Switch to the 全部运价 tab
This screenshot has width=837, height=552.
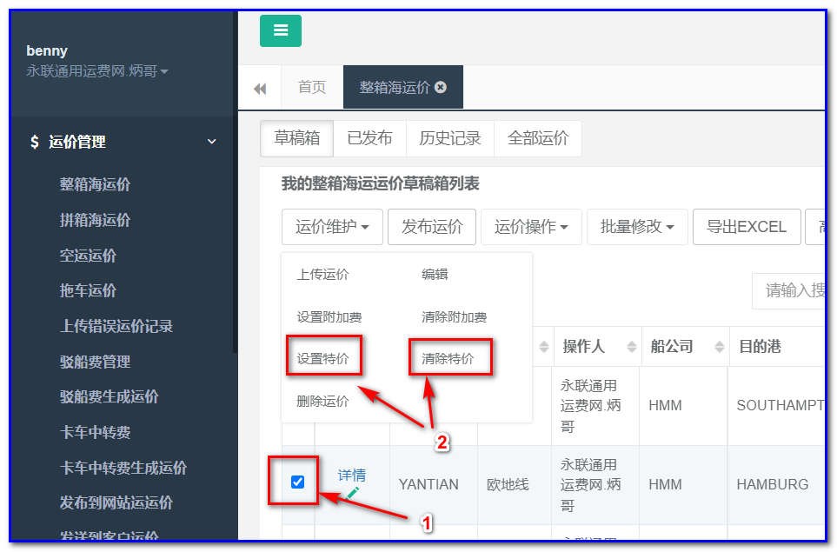click(537, 138)
